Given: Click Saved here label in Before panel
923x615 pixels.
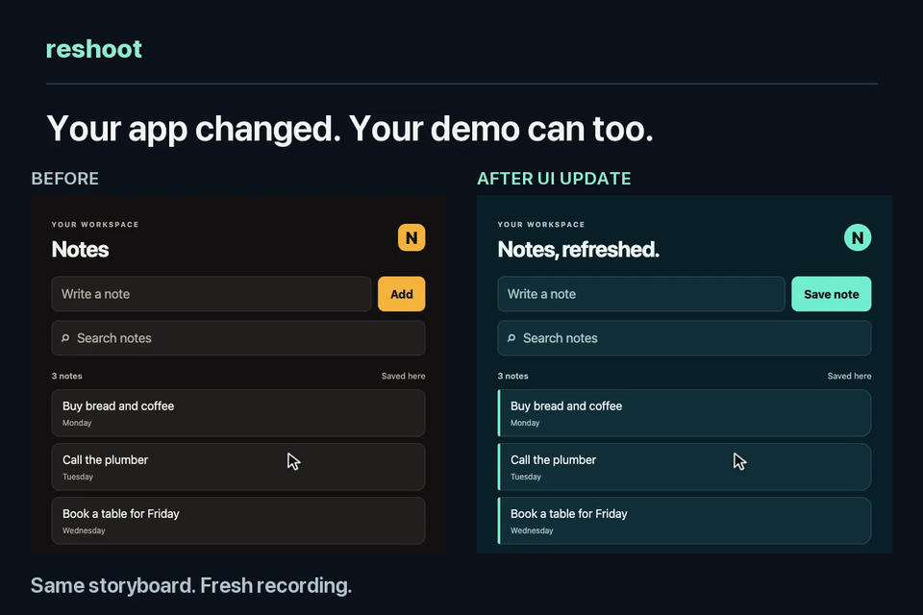Looking at the screenshot, I should tap(403, 376).
